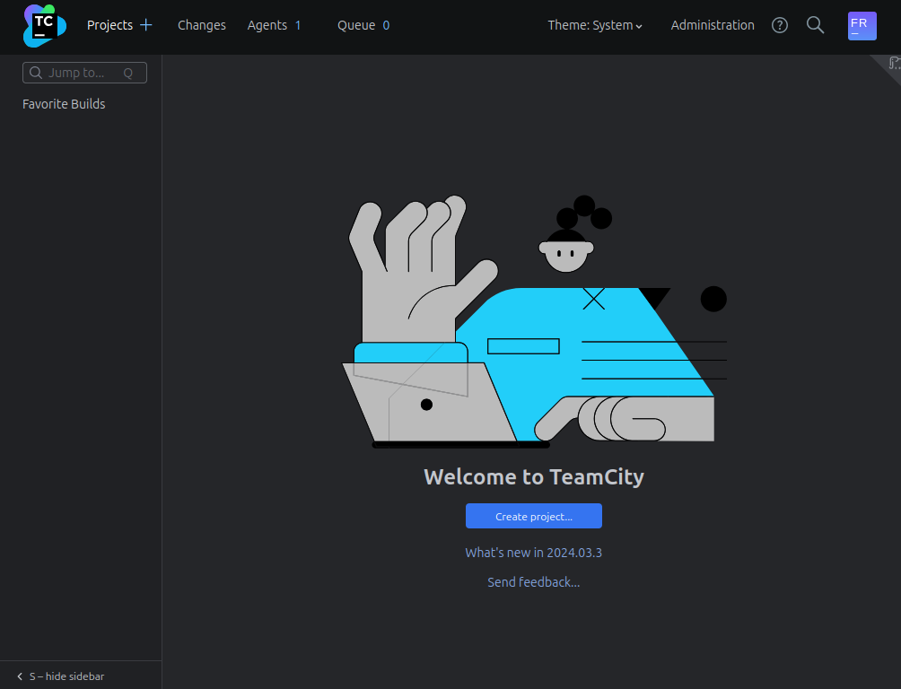Open the FR user avatar menu

[862, 25]
